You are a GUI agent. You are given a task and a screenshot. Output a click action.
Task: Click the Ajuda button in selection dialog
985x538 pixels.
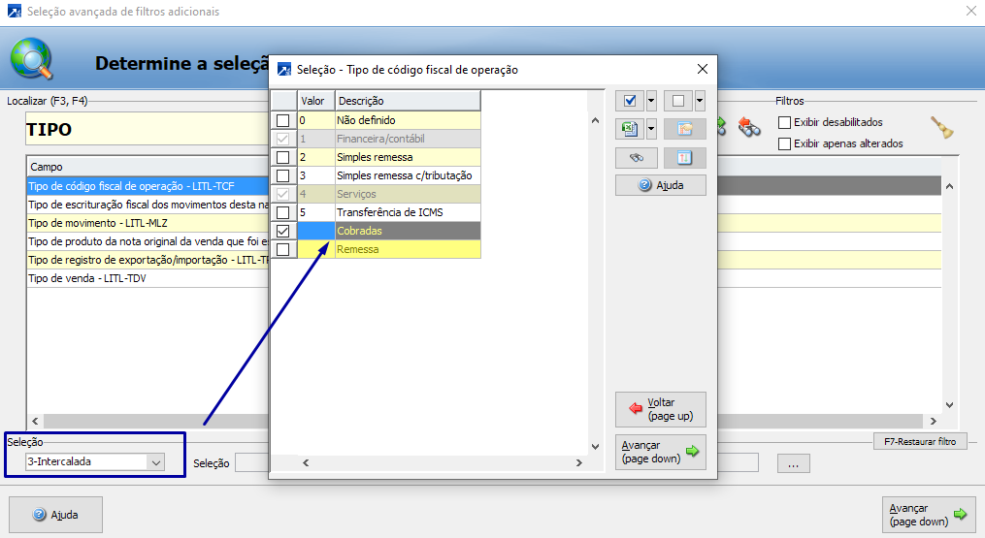pos(661,185)
